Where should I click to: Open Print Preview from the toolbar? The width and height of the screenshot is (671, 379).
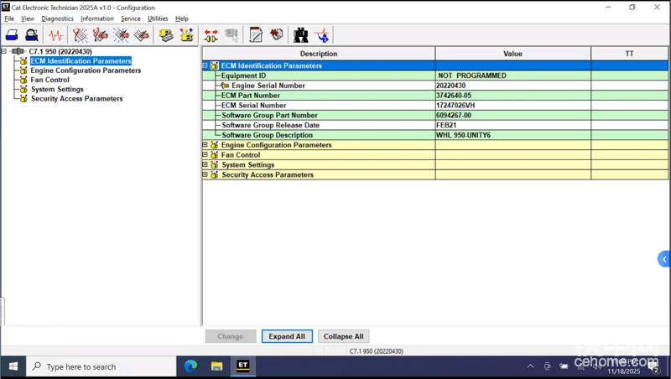[31, 35]
